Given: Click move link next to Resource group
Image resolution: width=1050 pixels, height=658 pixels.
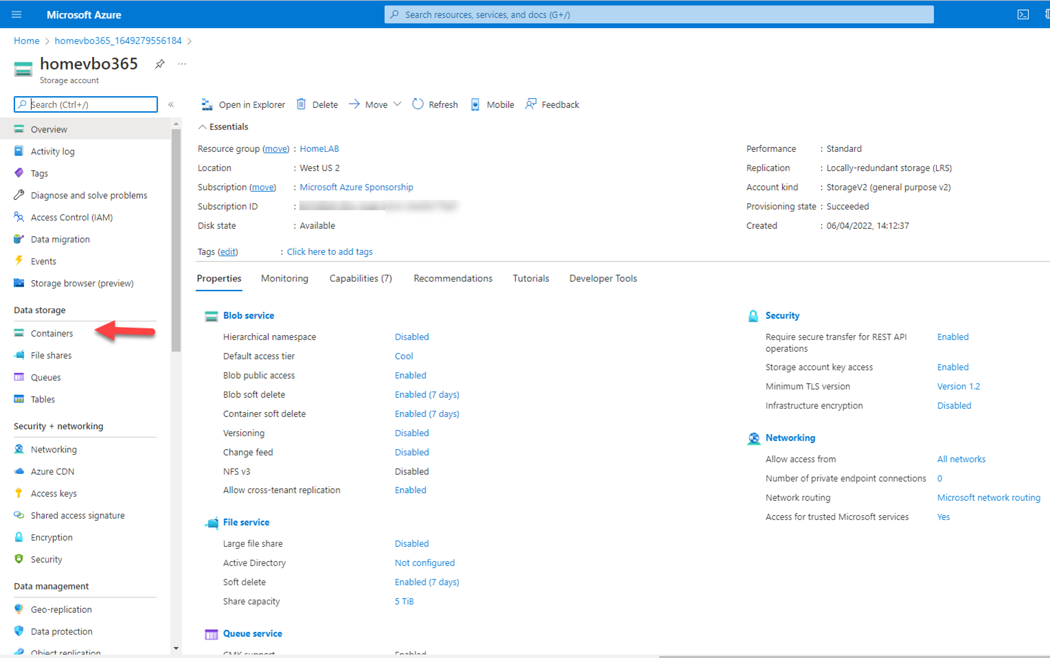Looking at the screenshot, I should 276,148.
